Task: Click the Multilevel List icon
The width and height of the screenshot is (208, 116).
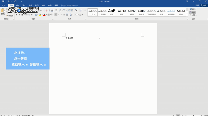Action: click(65, 10)
